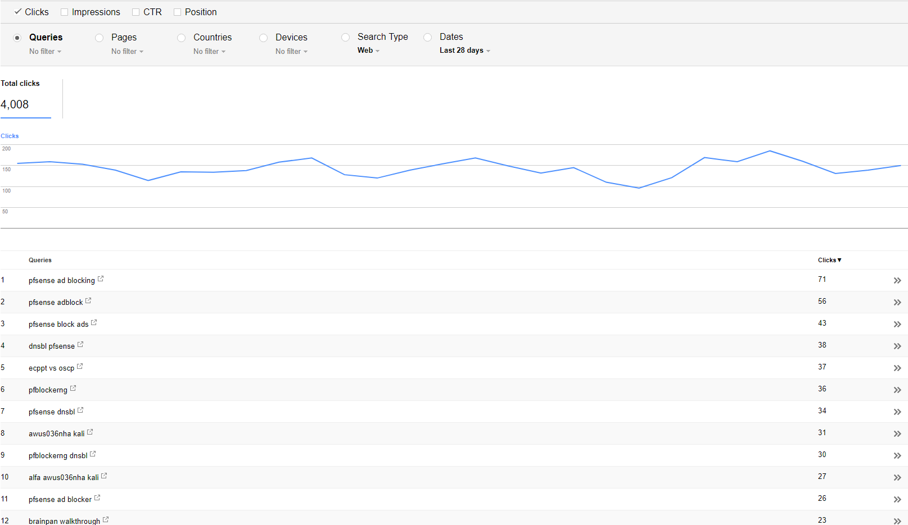Screen dimensions: 908x525
Task: Click double-chevron arrow on 'dnsbl pfsense' row
Action: click(897, 346)
